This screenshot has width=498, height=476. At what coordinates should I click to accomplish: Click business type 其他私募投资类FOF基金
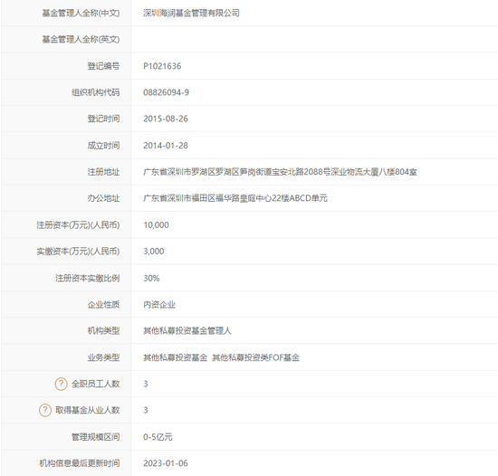[255, 357]
